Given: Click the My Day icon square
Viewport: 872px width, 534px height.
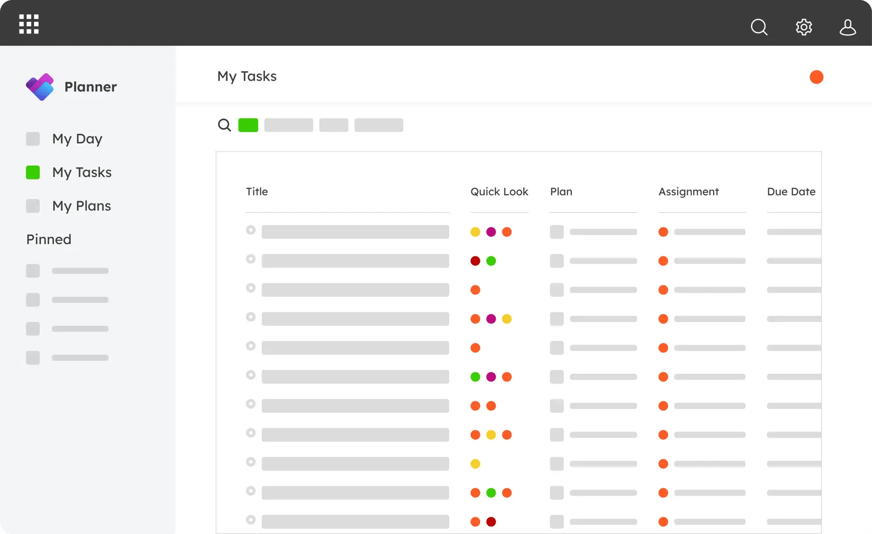Looking at the screenshot, I should (33, 139).
